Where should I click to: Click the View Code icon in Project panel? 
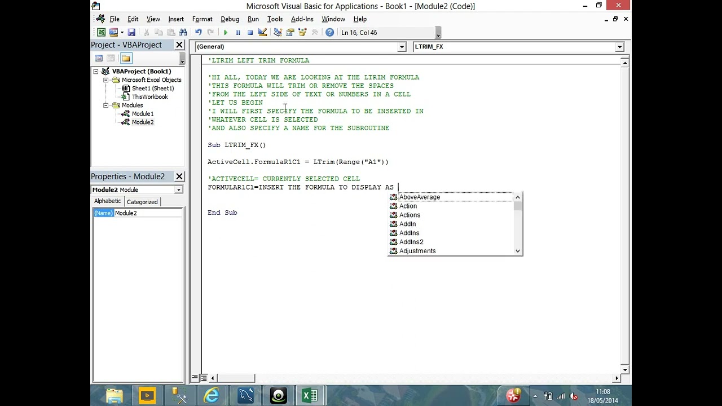click(x=99, y=58)
